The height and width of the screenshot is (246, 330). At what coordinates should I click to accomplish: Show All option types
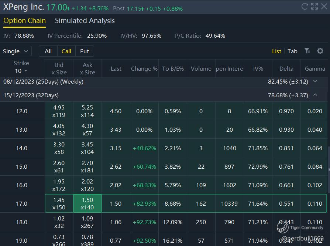(x=48, y=51)
